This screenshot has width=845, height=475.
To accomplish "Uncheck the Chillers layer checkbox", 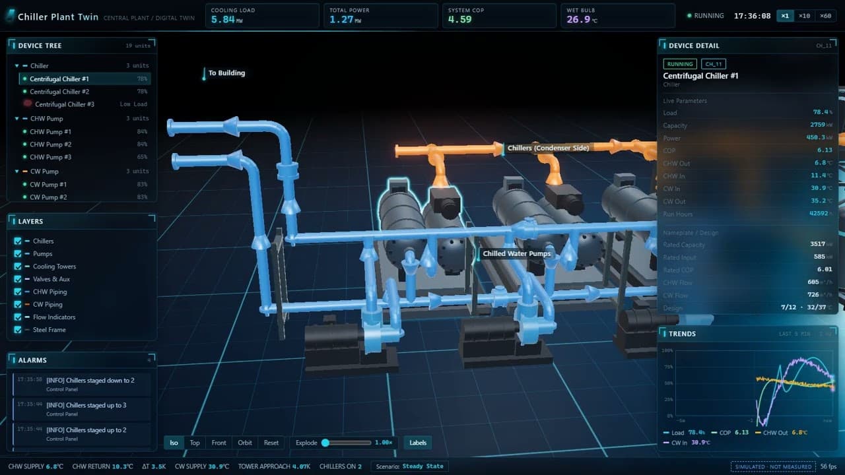I will [18, 241].
